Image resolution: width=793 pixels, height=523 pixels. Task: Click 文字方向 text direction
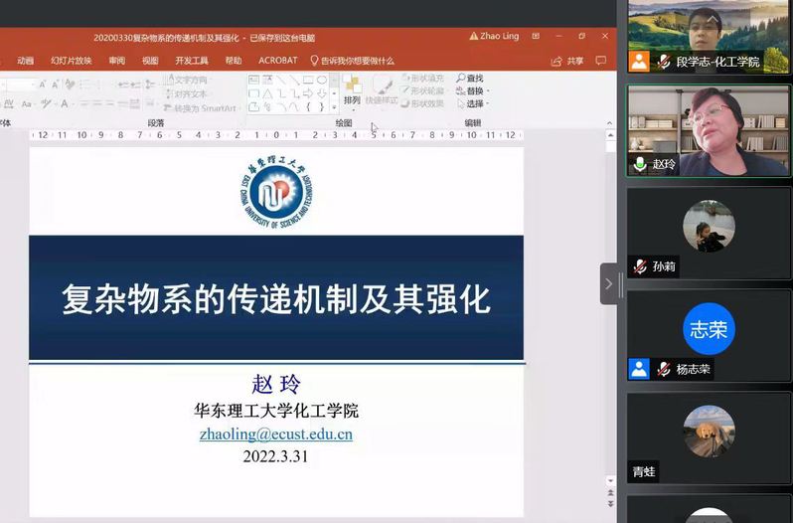pos(187,80)
